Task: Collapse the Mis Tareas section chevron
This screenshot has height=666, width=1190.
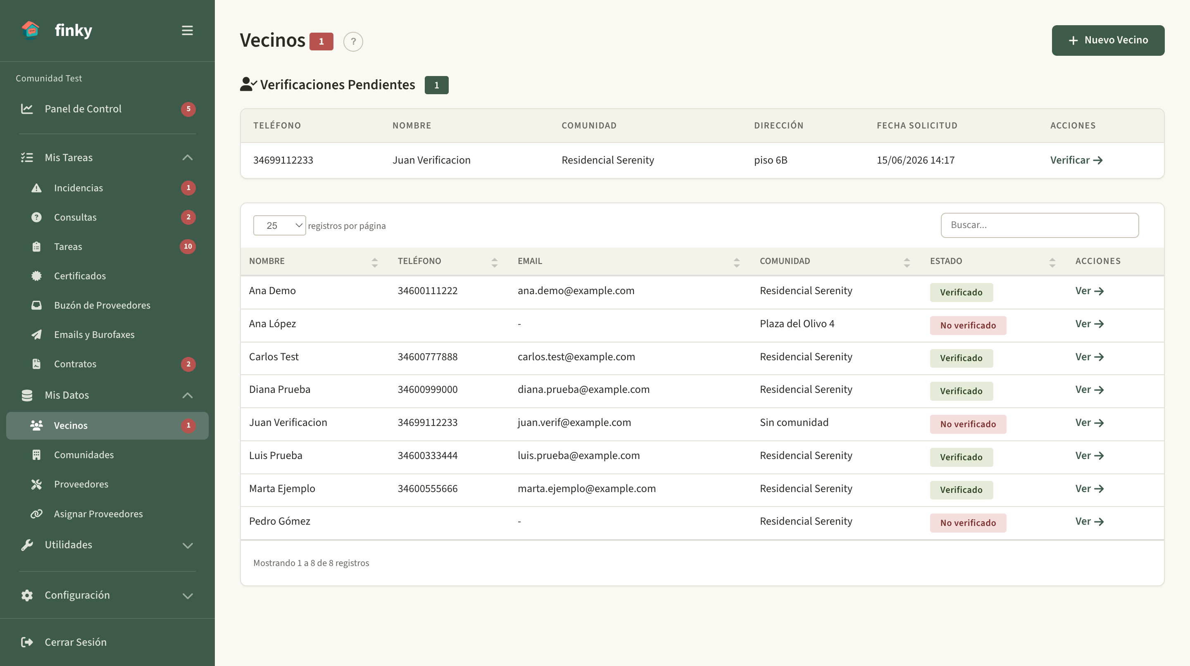Action: [187, 157]
